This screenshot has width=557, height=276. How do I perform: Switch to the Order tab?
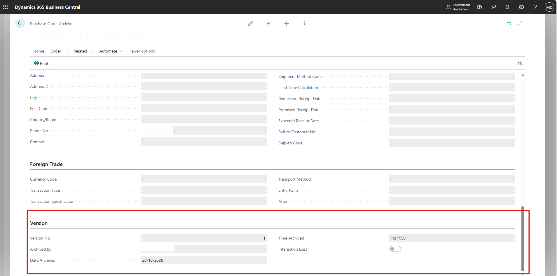pyautogui.click(x=56, y=51)
